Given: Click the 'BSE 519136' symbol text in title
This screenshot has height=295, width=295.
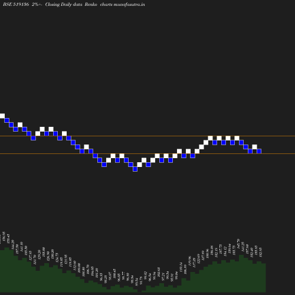Looking at the screenshot, I should point(16,4).
